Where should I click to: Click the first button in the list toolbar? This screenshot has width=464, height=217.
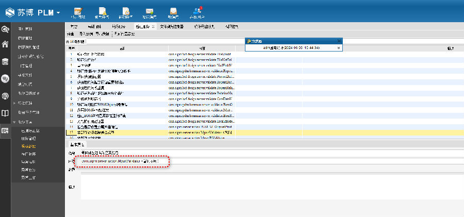[x=71, y=34]
